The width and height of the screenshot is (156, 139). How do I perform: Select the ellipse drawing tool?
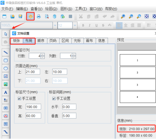pos(6,68)
